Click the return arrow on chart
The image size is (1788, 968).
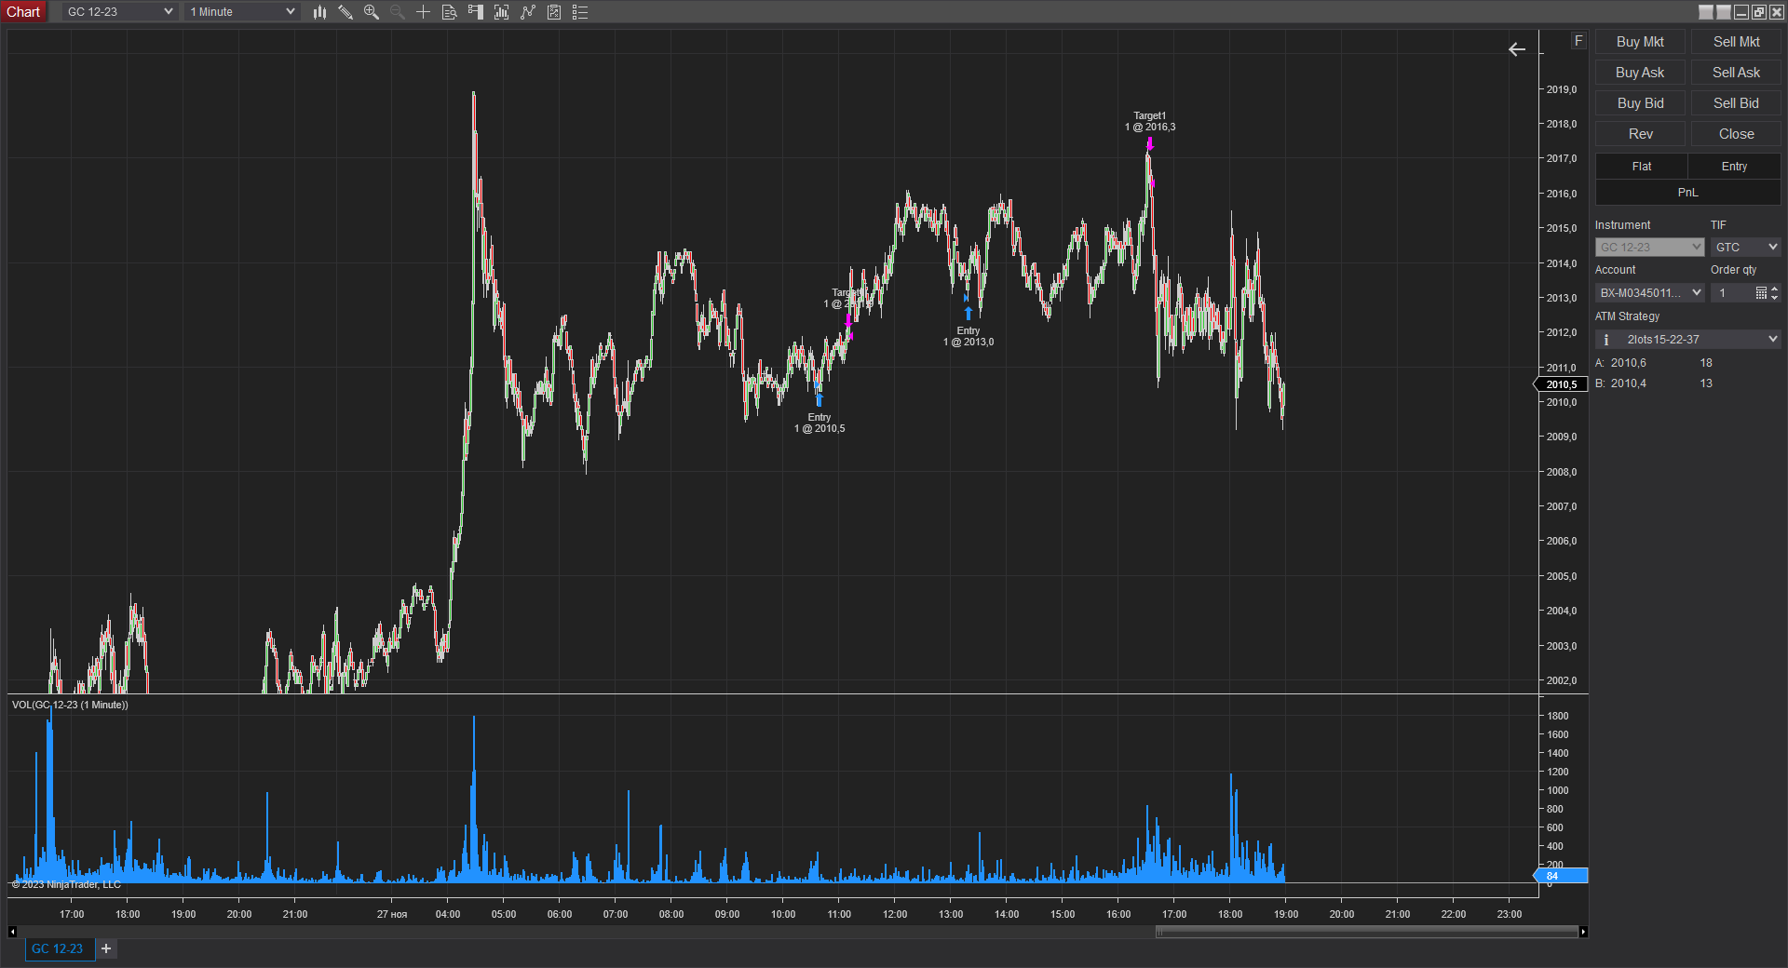coord(1516,49)
